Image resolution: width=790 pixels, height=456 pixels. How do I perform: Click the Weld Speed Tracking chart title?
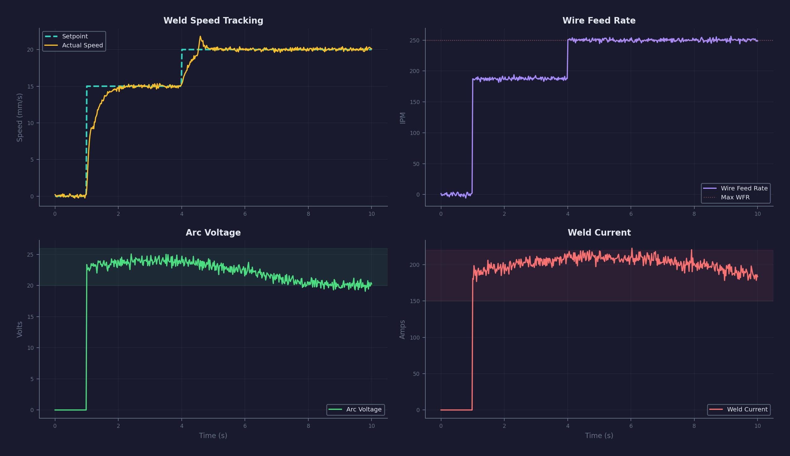click(213, 20)
